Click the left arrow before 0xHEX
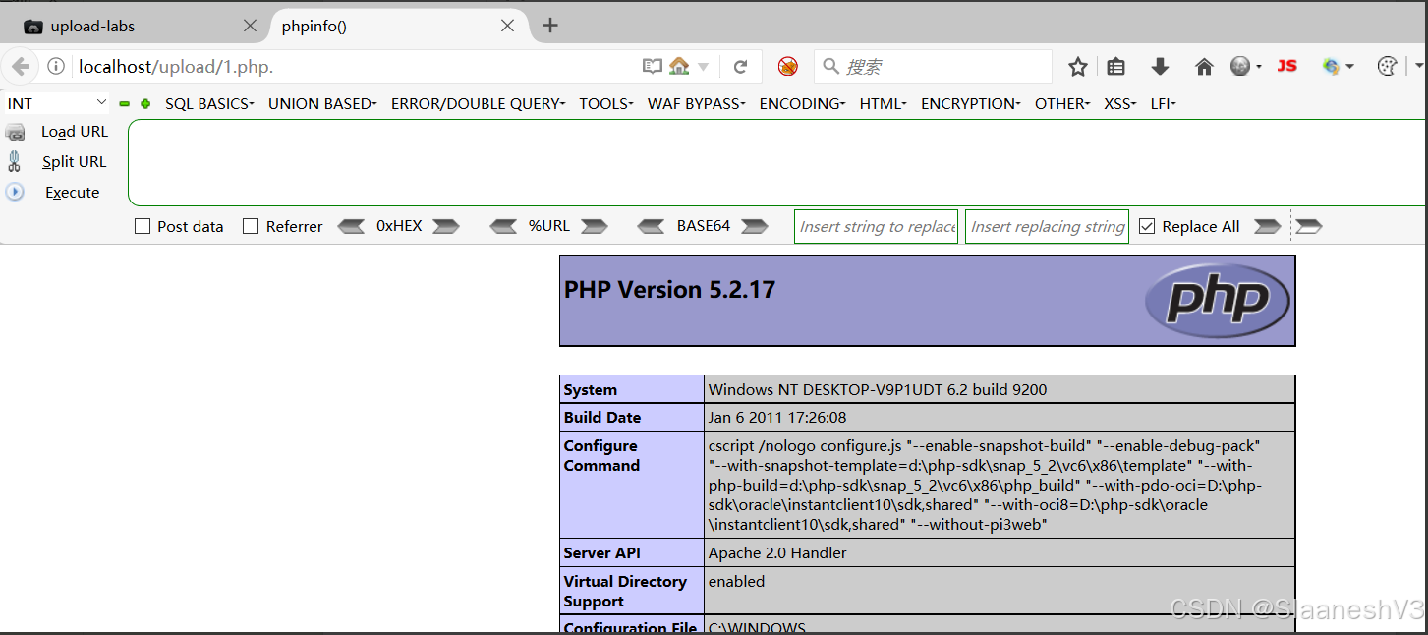This screenshot has height=635, width=1428. point(351,226)
